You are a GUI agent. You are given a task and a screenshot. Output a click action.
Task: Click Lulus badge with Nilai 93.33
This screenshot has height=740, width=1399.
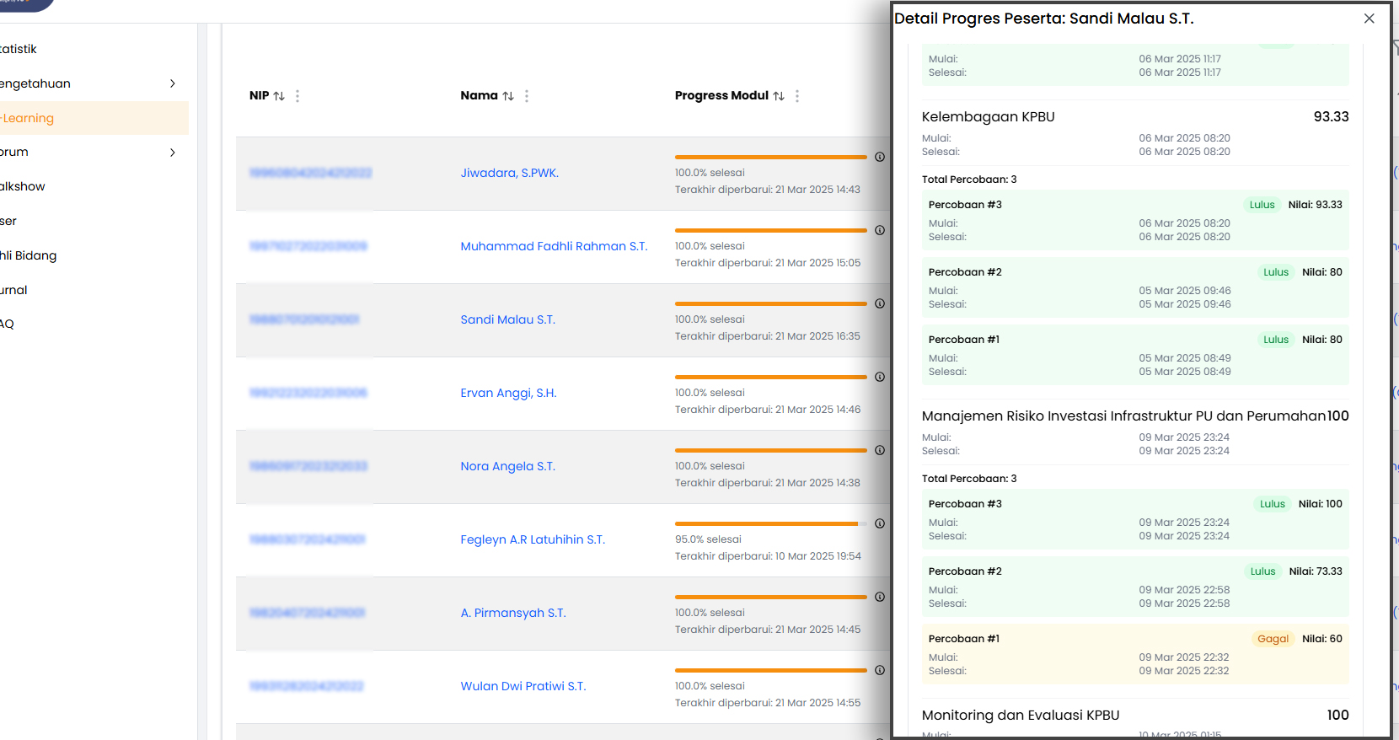click(x=1262, y=205)
